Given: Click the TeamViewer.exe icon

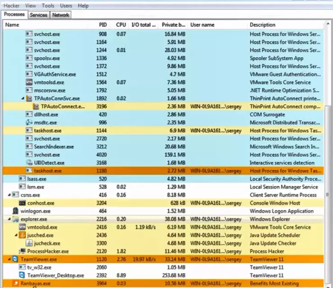Looking at the screenshot, I should [15, 259].
